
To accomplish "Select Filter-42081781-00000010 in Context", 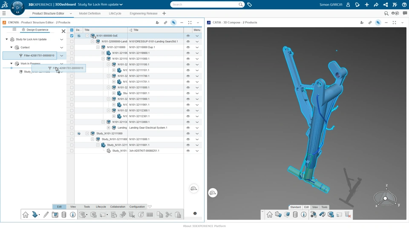I will click(30, 55).
